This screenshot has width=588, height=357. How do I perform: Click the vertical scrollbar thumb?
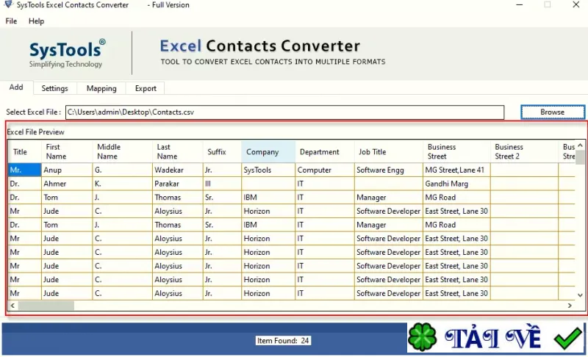click(580, 156)
